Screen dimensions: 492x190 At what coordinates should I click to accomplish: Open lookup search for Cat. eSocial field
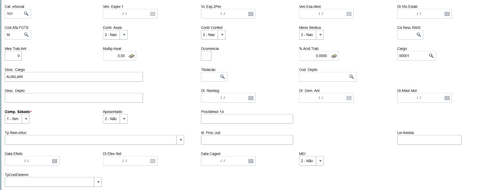pos(26,14)
